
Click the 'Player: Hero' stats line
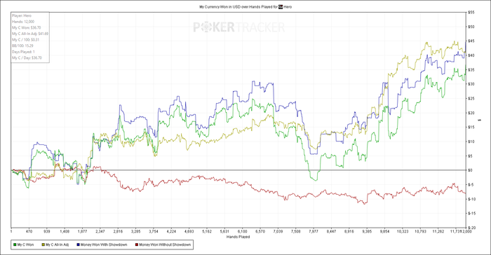(x=22, y=15)
